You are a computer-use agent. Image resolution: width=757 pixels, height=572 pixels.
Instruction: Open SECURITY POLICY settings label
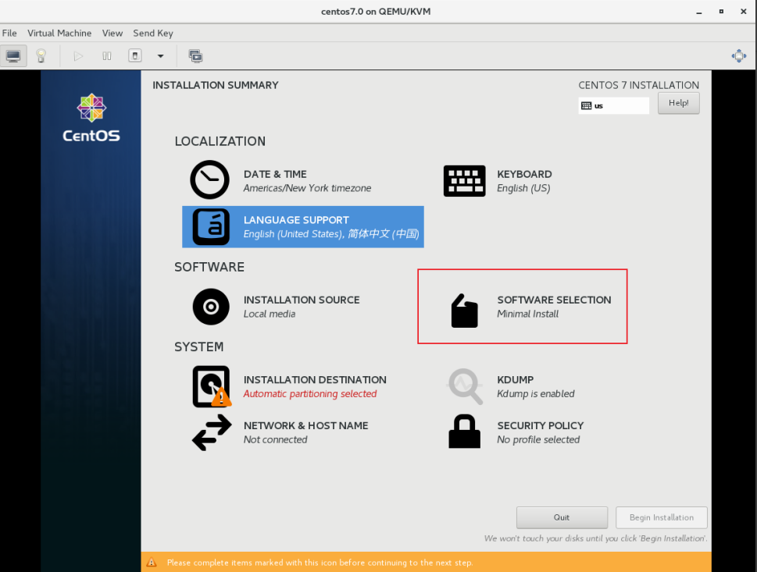tap(541, 426)
